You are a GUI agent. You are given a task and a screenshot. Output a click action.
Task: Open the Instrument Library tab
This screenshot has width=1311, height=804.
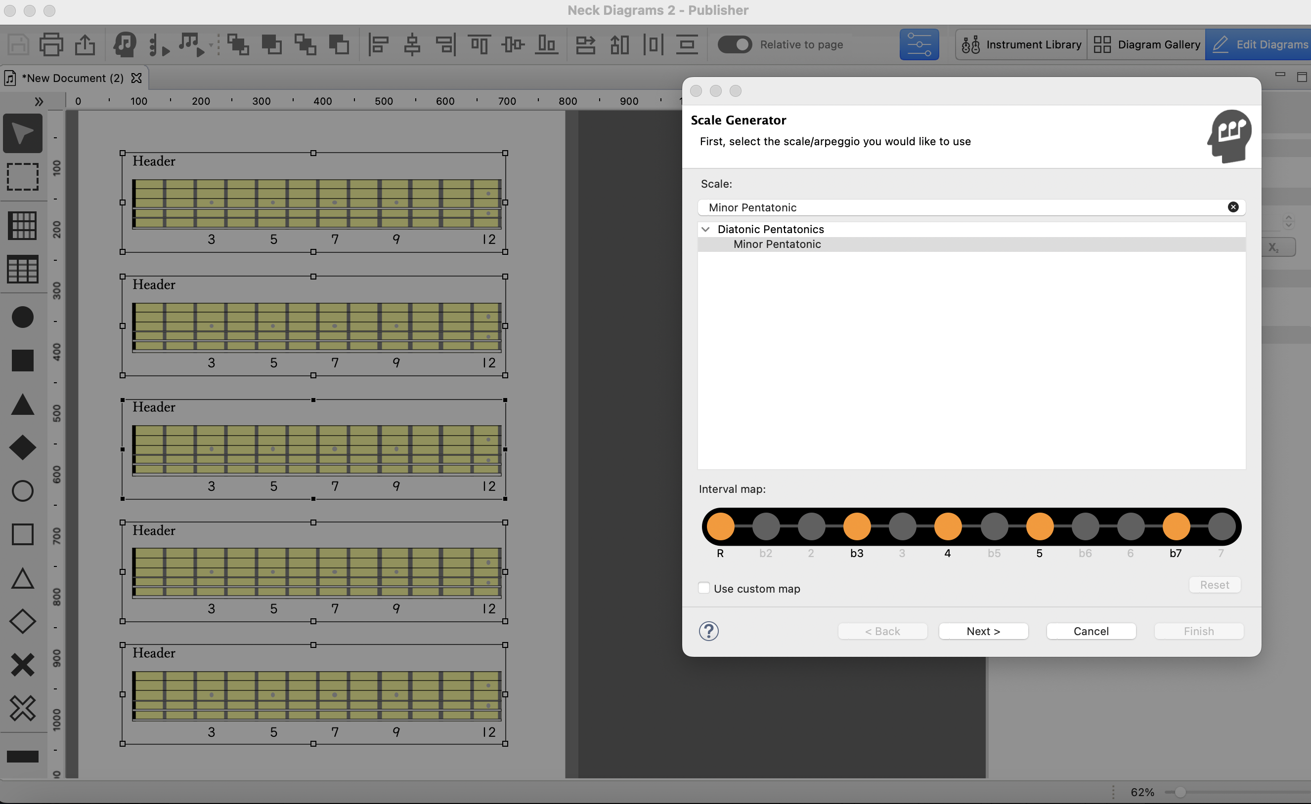point(1021,44)
